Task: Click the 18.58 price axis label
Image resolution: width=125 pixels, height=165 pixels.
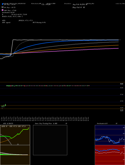Action: (121, 88)
